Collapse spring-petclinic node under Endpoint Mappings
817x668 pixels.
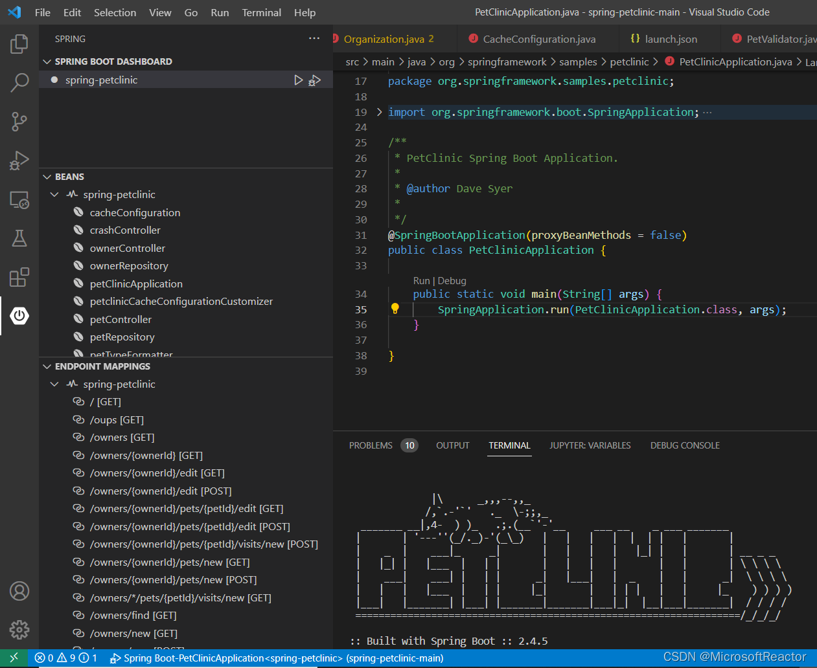55,384
